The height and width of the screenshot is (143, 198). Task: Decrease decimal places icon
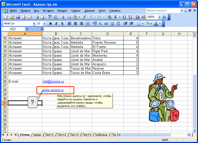(x=118, y=23)
